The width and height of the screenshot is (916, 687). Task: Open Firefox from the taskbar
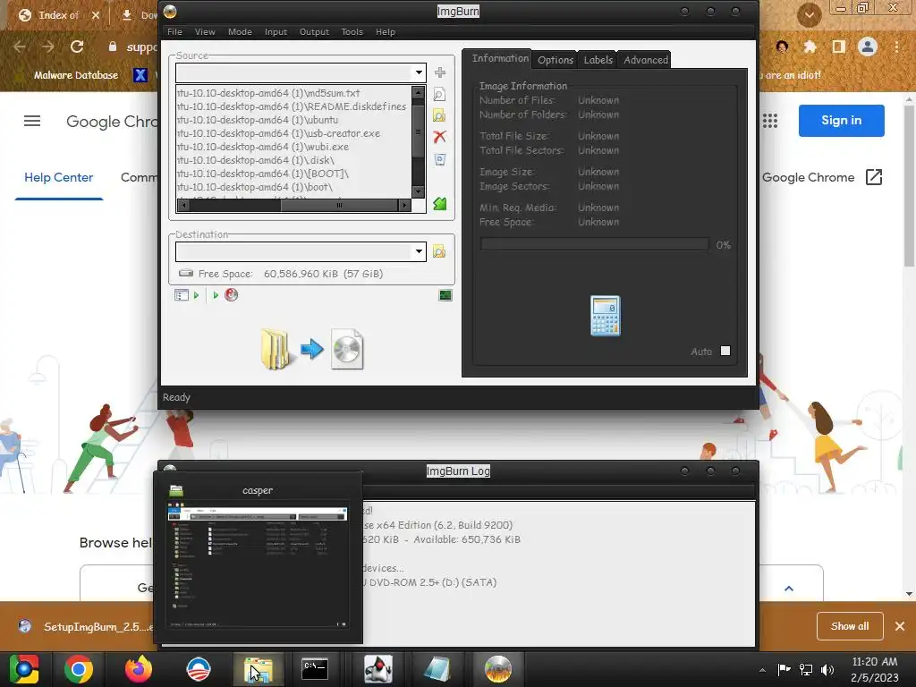point(139,669)
